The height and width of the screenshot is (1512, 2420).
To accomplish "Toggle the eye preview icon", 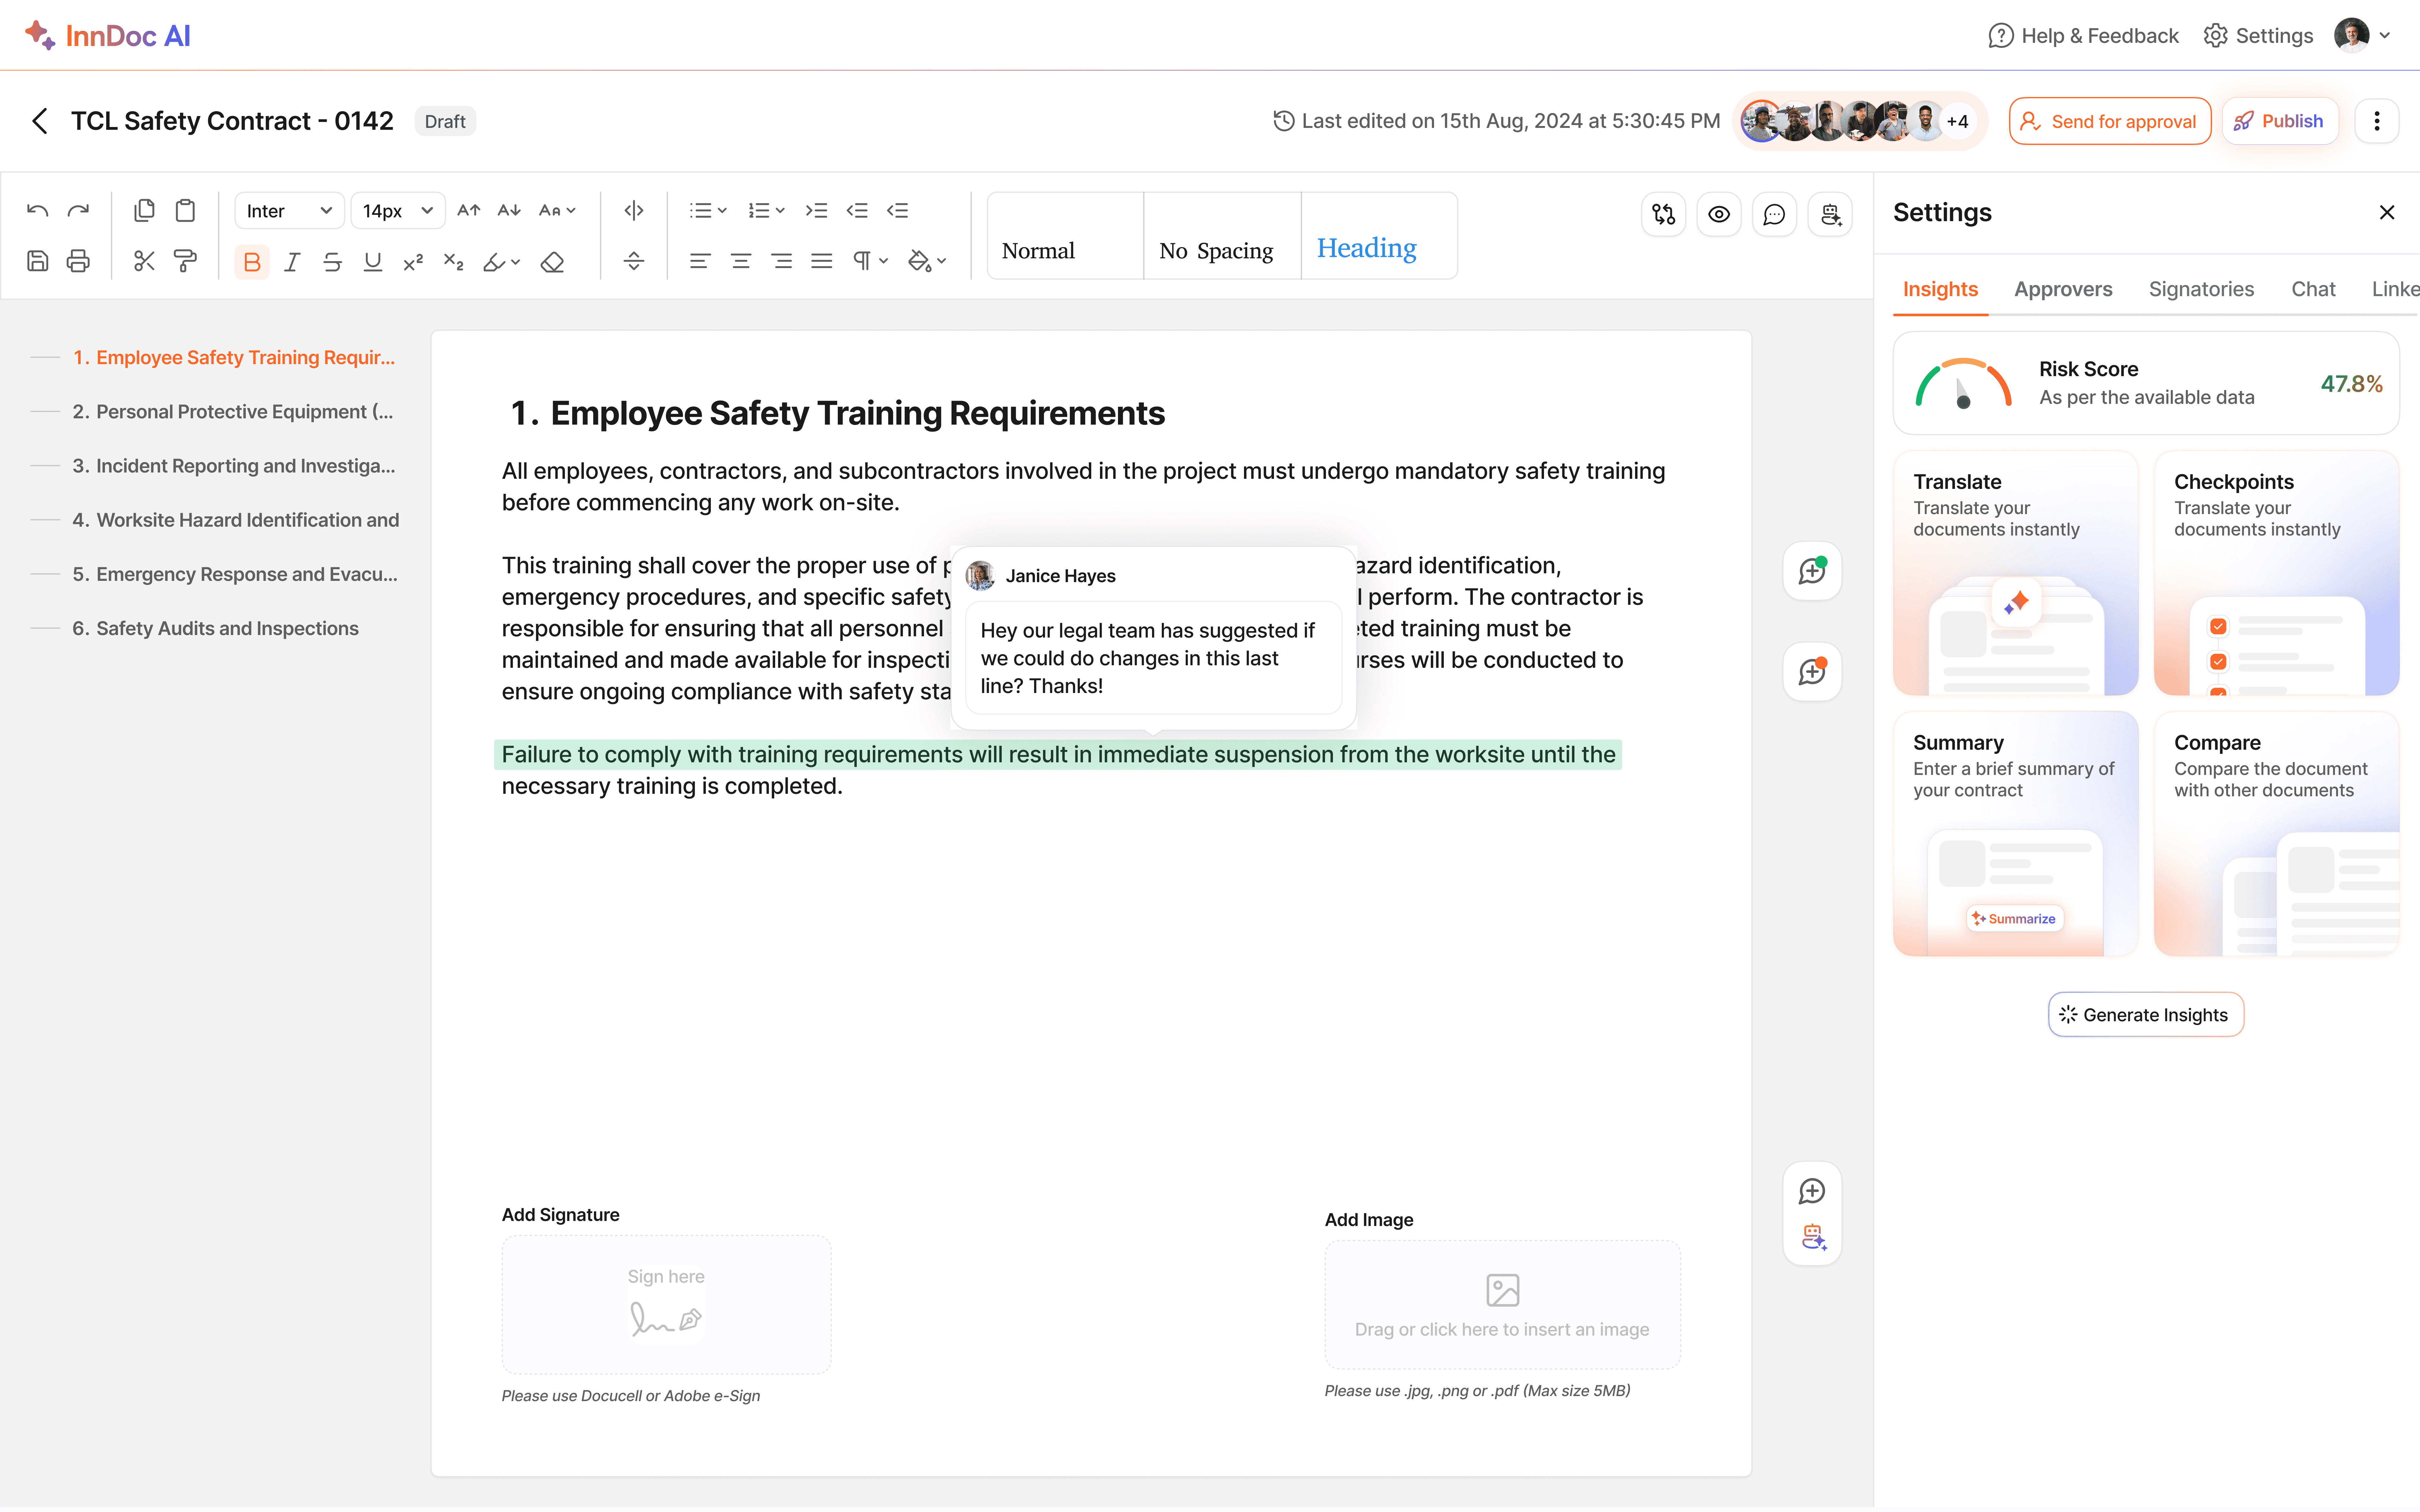I will pos(1719,214).
